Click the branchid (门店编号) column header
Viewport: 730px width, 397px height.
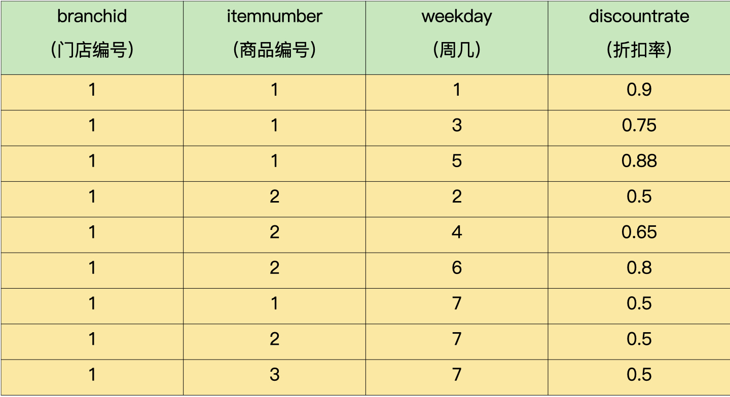pos(92,33)
